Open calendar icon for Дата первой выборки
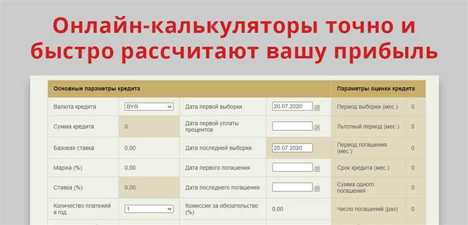 click(317, 108)
